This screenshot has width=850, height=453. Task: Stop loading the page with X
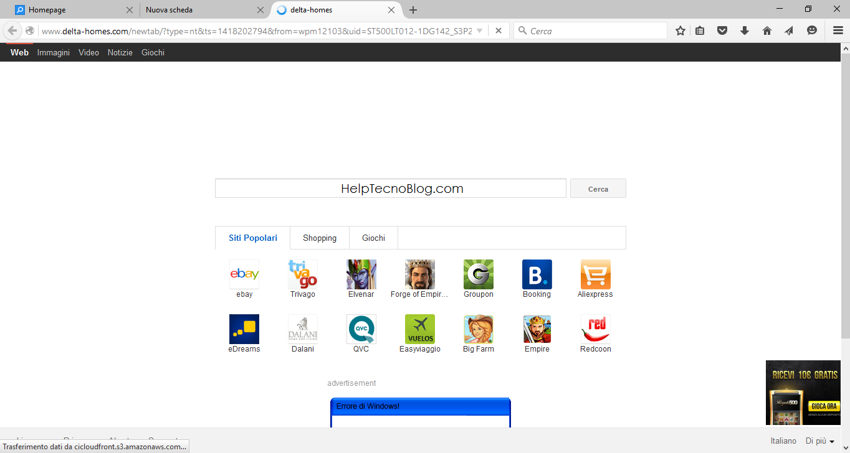point(499,30)
